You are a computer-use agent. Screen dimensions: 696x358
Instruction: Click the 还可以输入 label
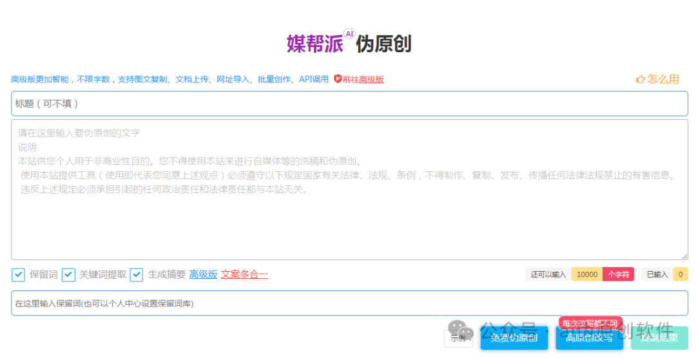(x=548, y=274)
